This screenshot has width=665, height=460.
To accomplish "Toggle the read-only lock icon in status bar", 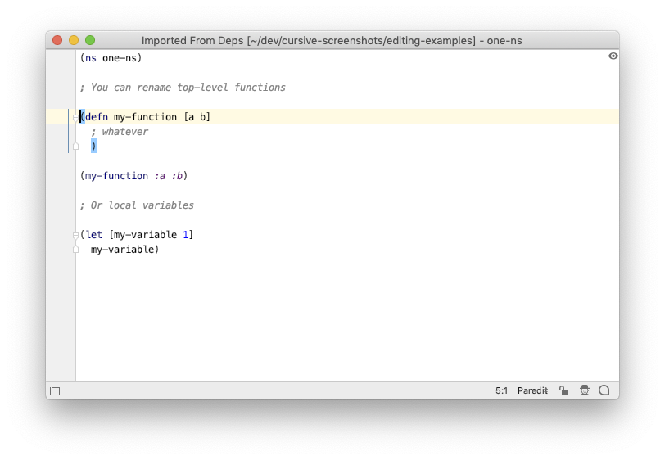I will (x=563, y=390).
